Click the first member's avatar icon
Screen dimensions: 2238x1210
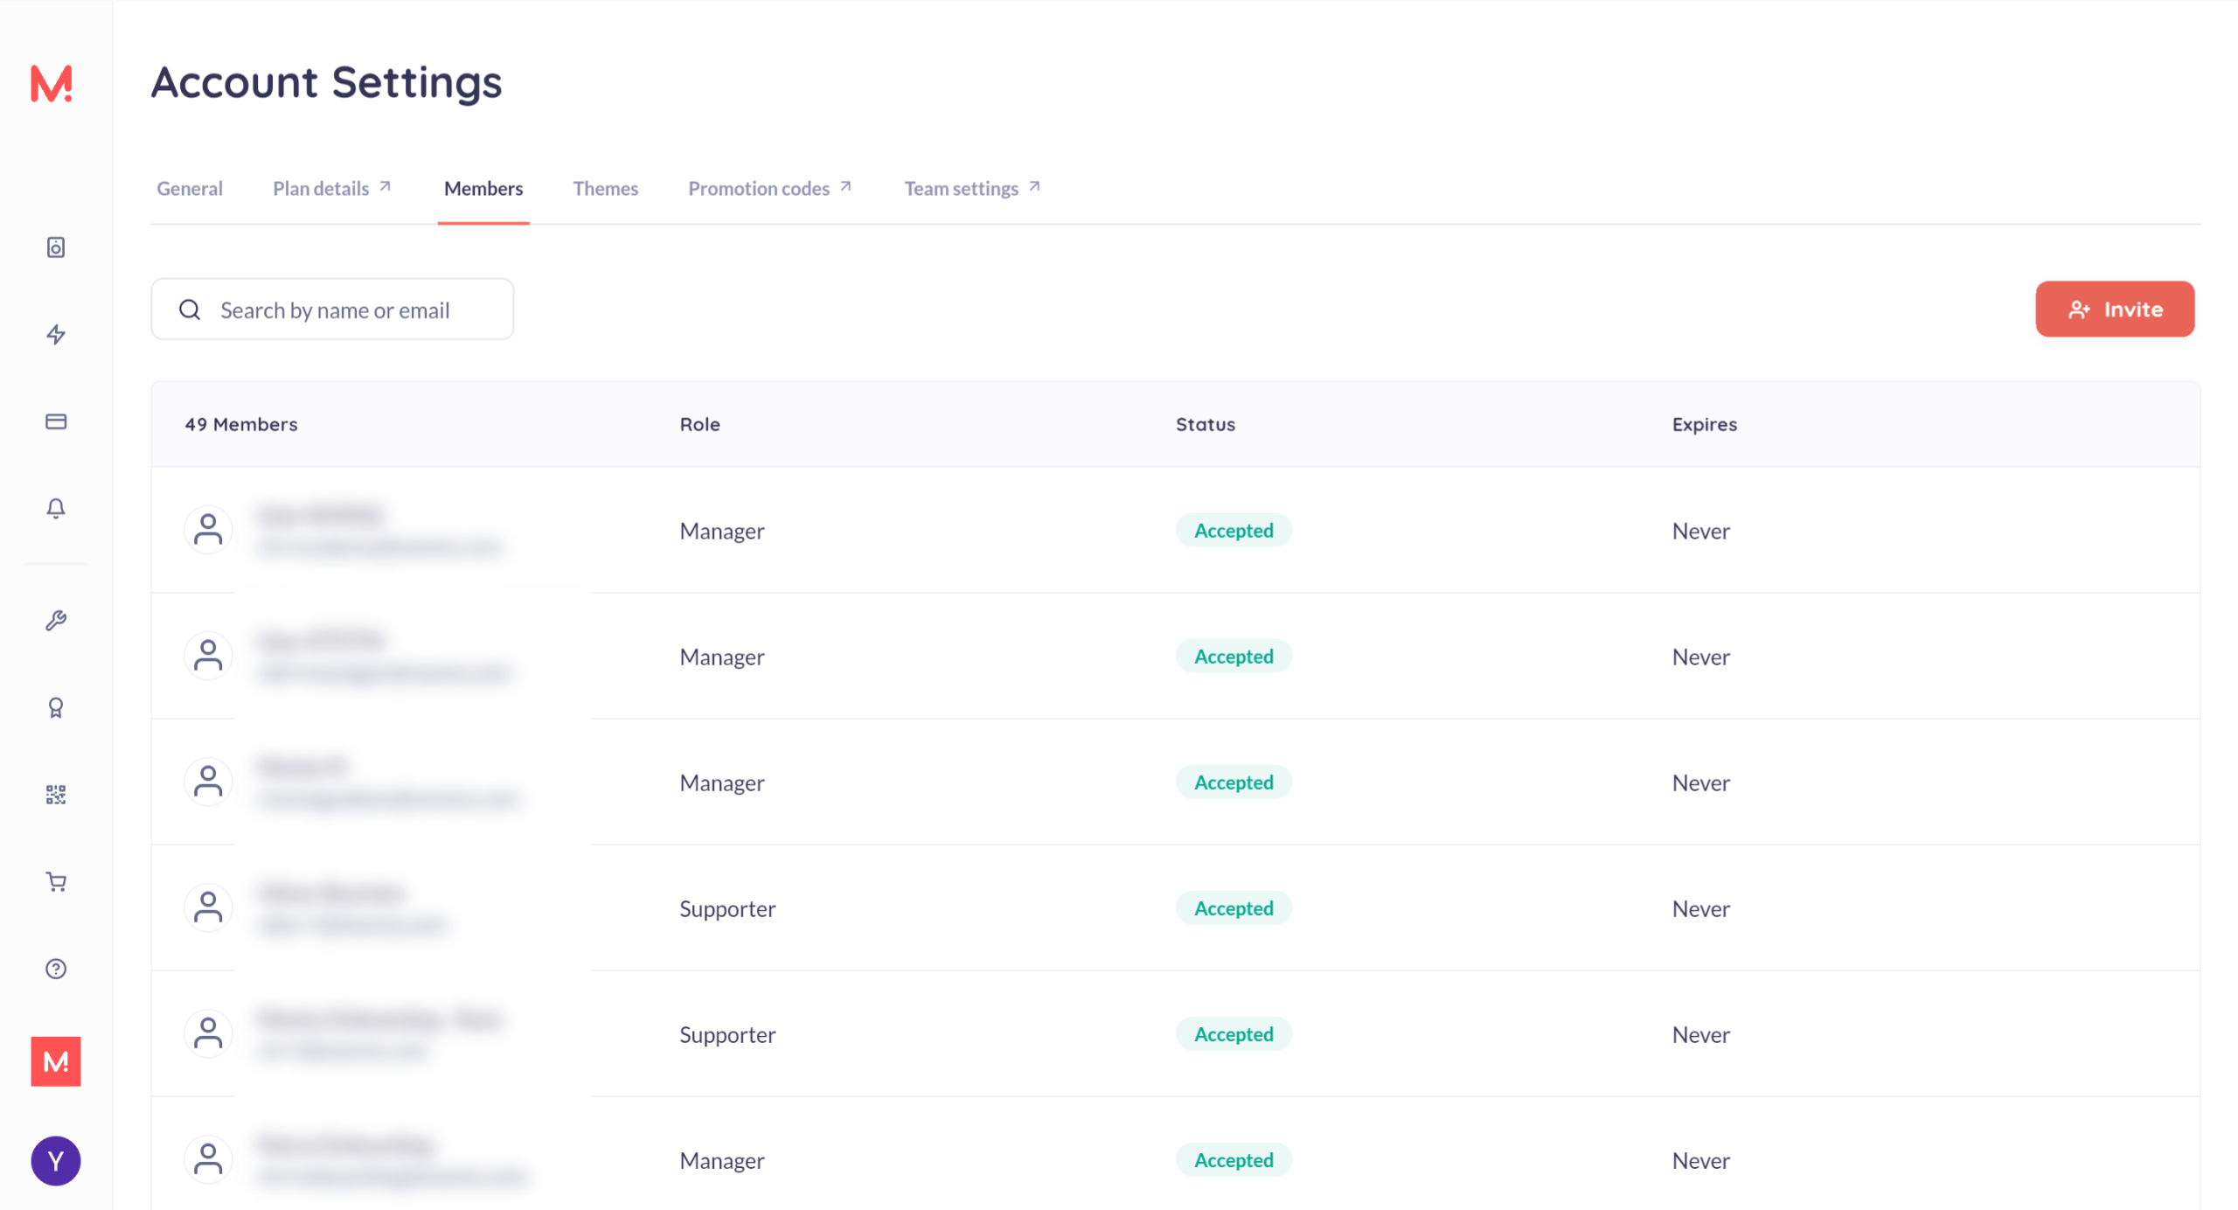[208, 530]
